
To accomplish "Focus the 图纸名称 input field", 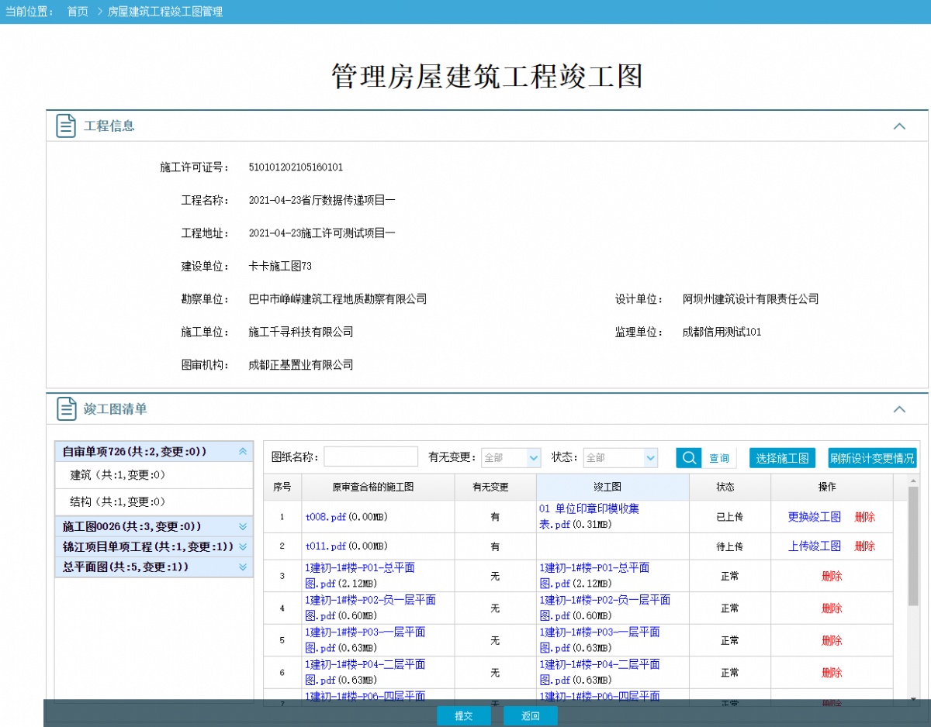I will 371,457.
